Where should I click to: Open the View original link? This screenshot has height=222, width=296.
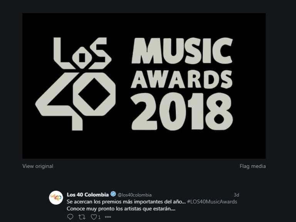point(38,166)
